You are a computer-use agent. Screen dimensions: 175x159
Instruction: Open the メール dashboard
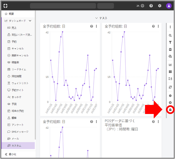pyautogui.click(x=18, y=139)
